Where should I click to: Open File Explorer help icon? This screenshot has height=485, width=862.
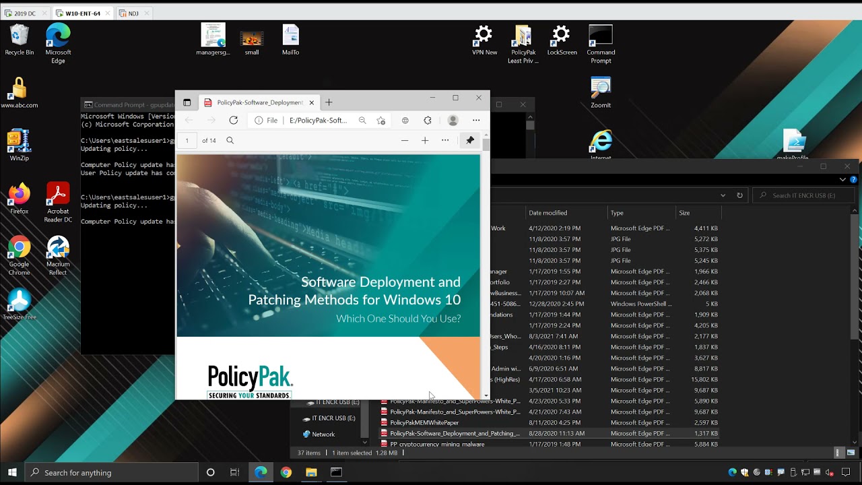click(x=854, y=180)
